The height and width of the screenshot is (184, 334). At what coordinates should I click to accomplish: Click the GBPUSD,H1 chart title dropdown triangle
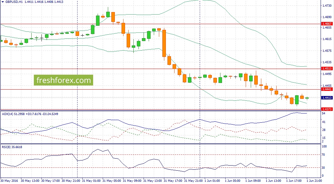point(2,2)
